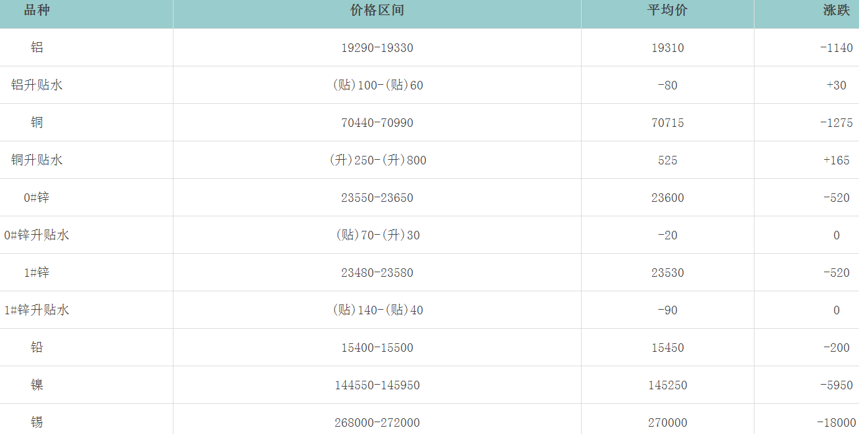The height and width of the screenshot is (434, 859).
Task: Click the 涨跌 column header
Action: (x=836, y=11)
